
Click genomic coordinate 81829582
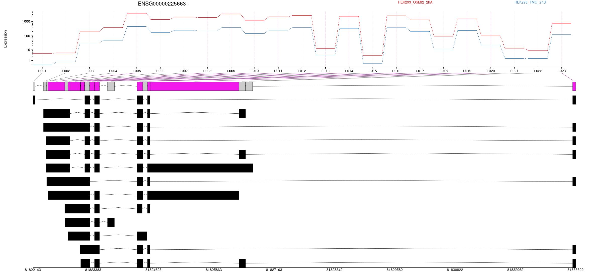click(394, 270)
